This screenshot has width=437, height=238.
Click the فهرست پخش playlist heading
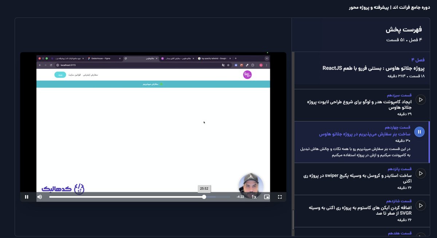[x=404, y=30]
